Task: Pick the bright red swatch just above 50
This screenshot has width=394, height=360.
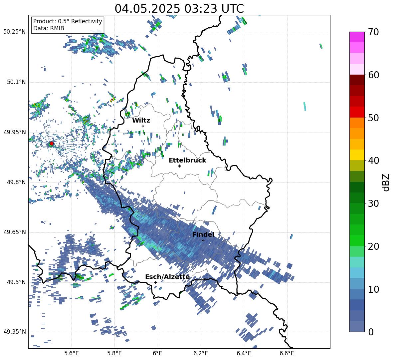Action: (x=357, y=112)
